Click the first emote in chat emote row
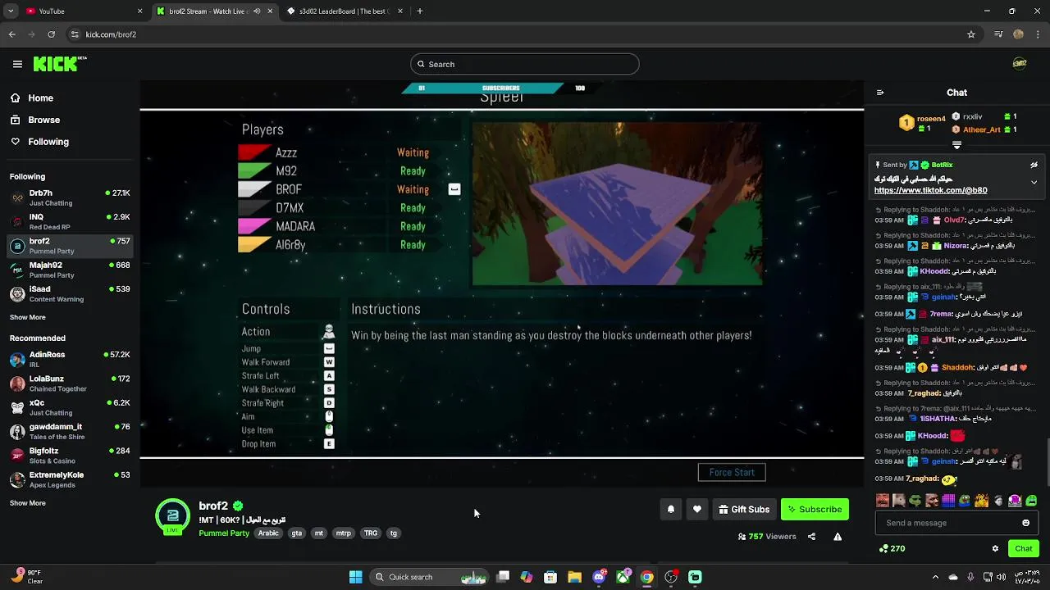 coord(883,500)
